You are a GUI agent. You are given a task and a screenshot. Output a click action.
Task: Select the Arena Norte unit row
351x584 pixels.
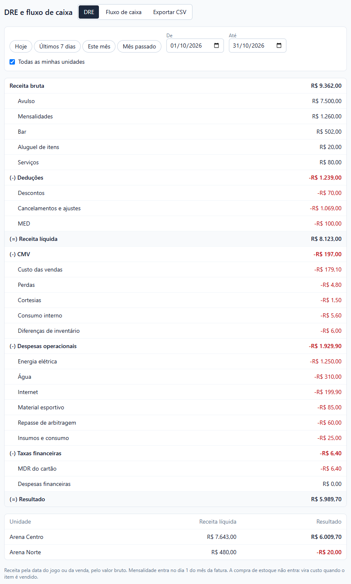coord(175,553)
